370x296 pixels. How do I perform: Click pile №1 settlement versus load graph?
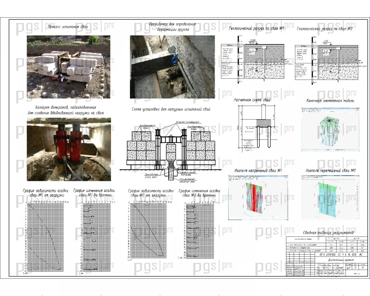pos(44,237)
